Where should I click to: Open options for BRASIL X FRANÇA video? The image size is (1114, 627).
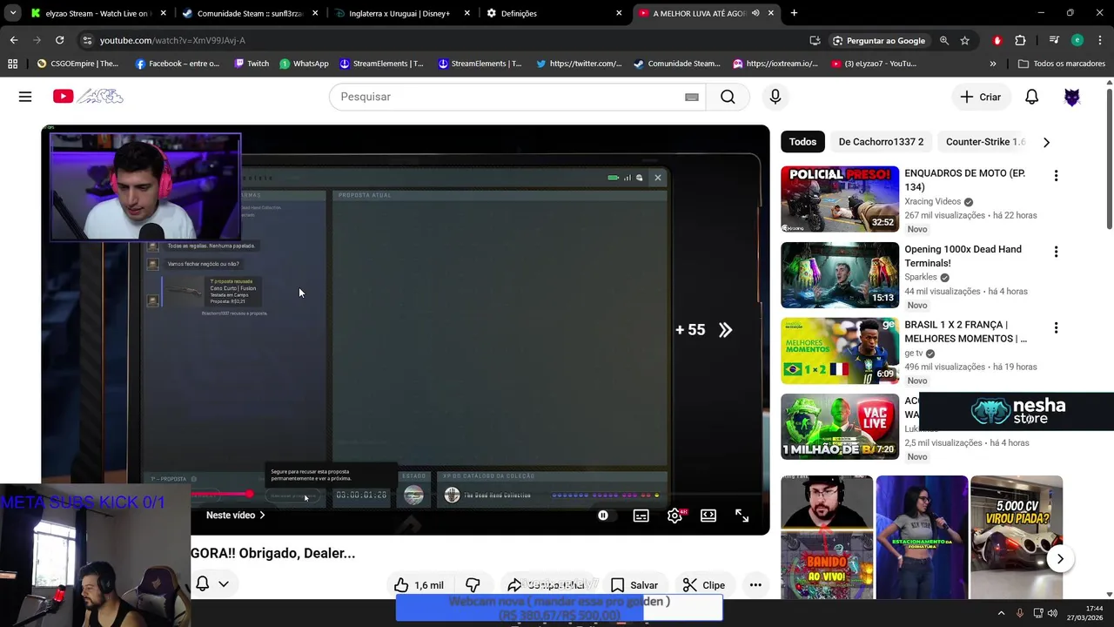(x=1056, y=328)
